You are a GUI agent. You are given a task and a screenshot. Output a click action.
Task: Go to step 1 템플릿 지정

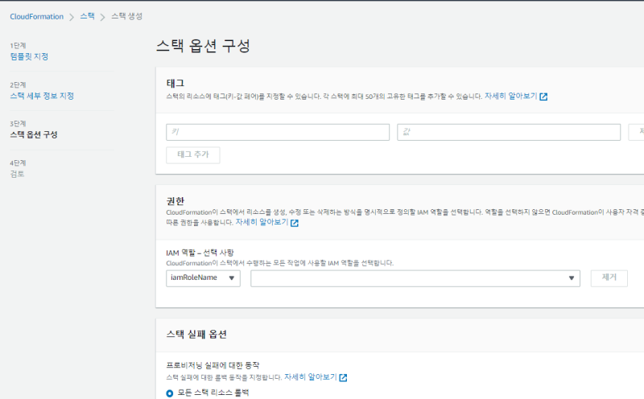point(29,56)
